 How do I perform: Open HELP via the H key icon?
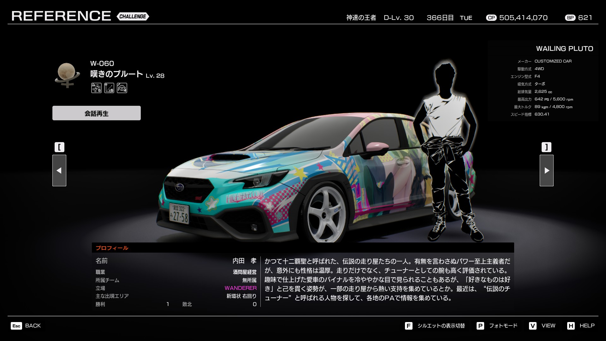point(571,326)
